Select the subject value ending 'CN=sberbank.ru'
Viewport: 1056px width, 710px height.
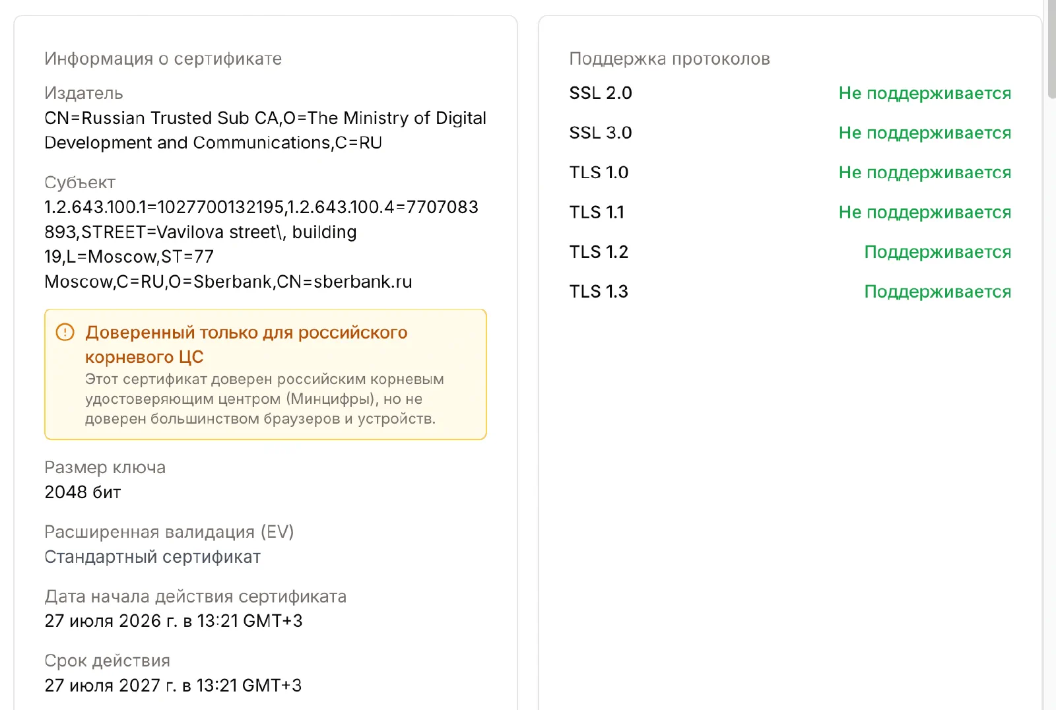click(x=261, y=244)
